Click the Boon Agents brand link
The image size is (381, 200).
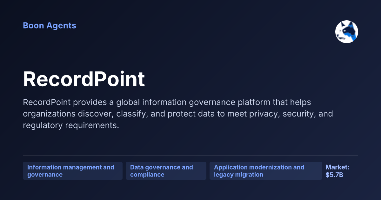pyautogui.click(x=50, y=25)
